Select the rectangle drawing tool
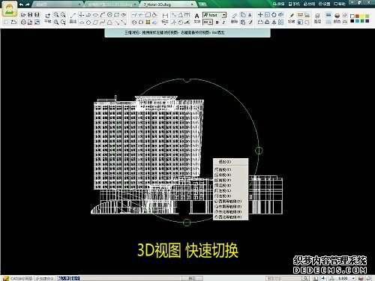375x281 pixels. [x=116, y=15]
